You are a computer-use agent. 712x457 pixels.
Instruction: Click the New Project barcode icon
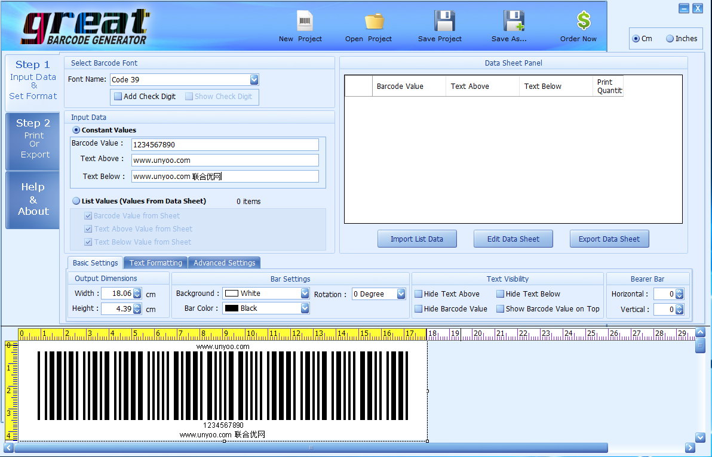tap(305, 21)
